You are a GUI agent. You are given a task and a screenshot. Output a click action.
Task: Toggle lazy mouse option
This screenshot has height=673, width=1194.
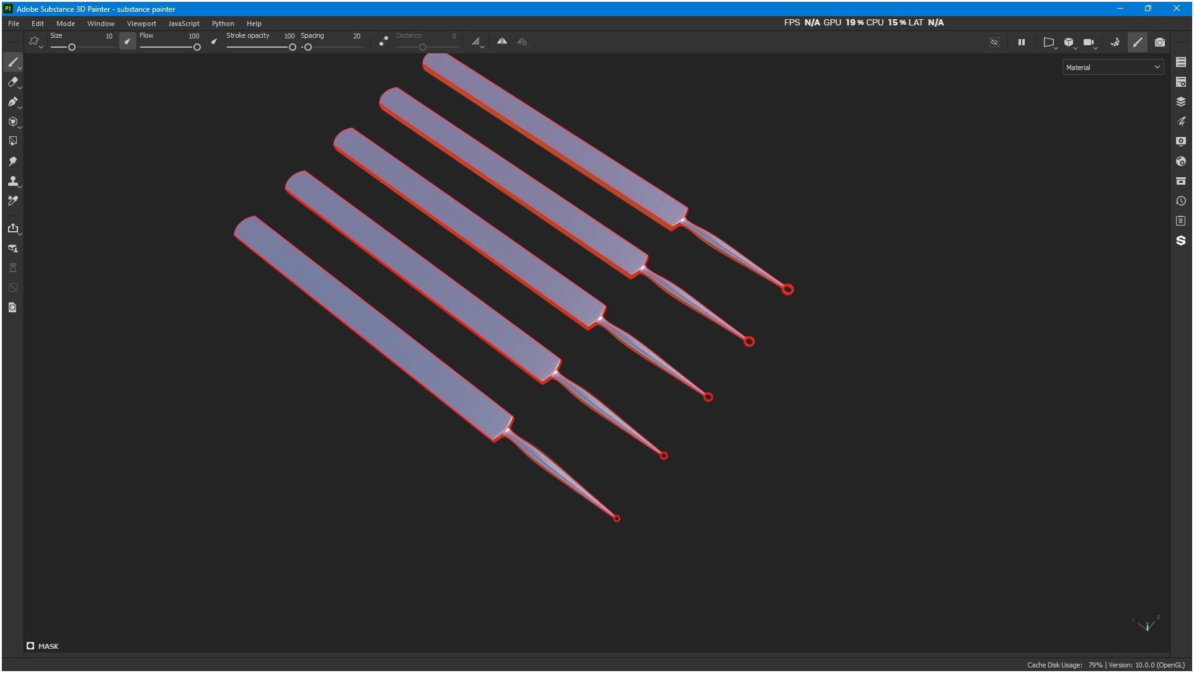tap(384, 42)
